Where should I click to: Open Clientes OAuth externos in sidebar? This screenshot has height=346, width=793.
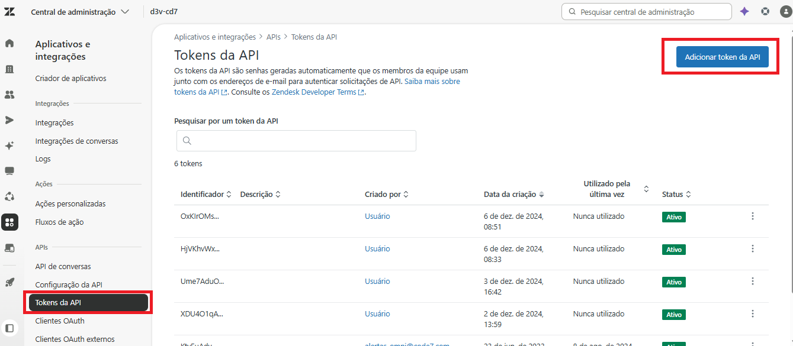(75, 339)
